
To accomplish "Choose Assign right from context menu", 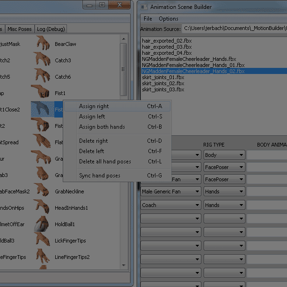I will (118, 106).
